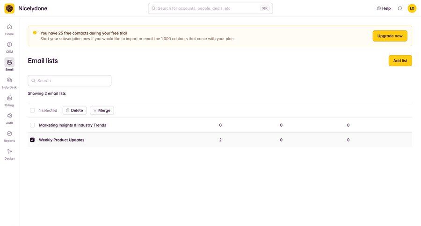Click the Nicelydone logo icon
Viewport: 421px width, 226px height.
coord(9,8)
